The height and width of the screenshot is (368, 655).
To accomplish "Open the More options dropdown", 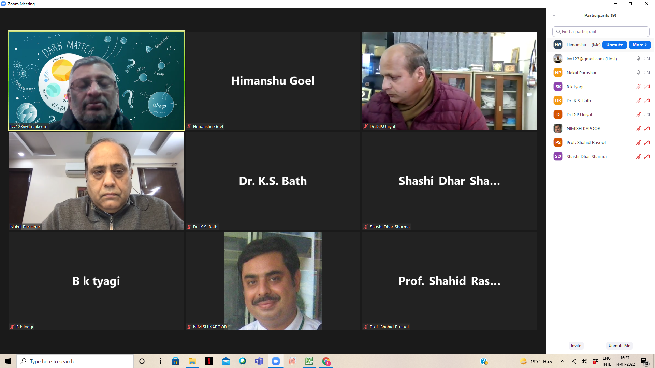I will 639,45.
